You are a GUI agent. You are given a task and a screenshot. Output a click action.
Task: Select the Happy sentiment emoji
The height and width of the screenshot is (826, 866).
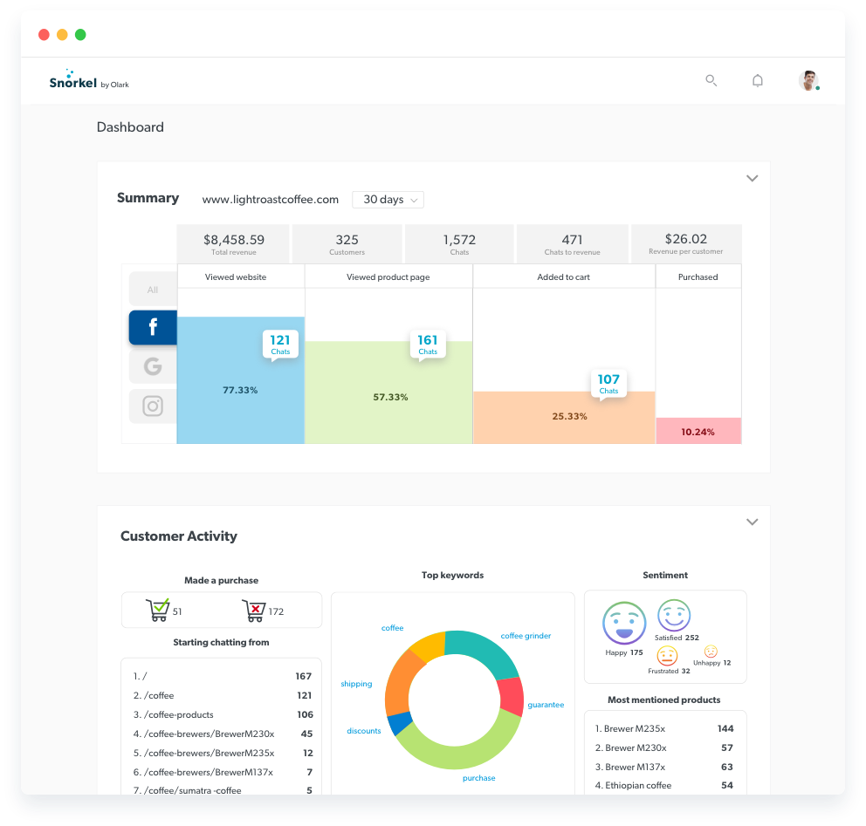pos(623,623)
